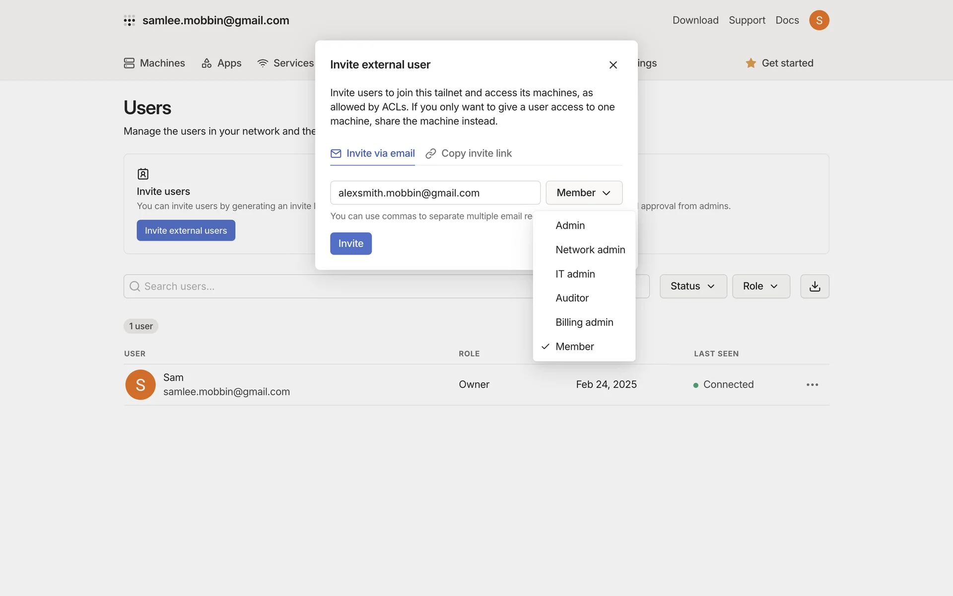Switch to Copy invite link tab

469,153
